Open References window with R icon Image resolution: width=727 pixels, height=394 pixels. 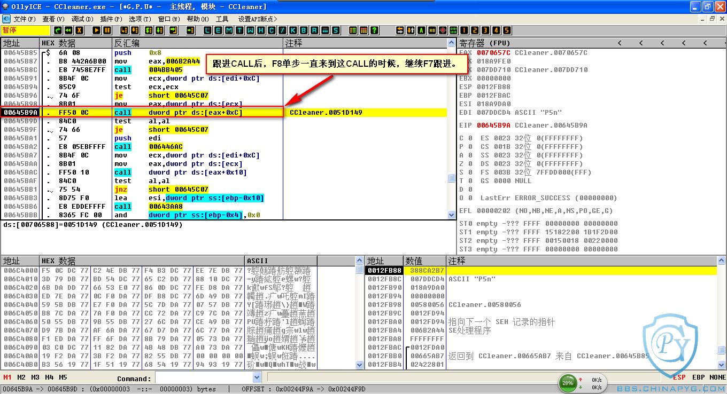[314, 30]
